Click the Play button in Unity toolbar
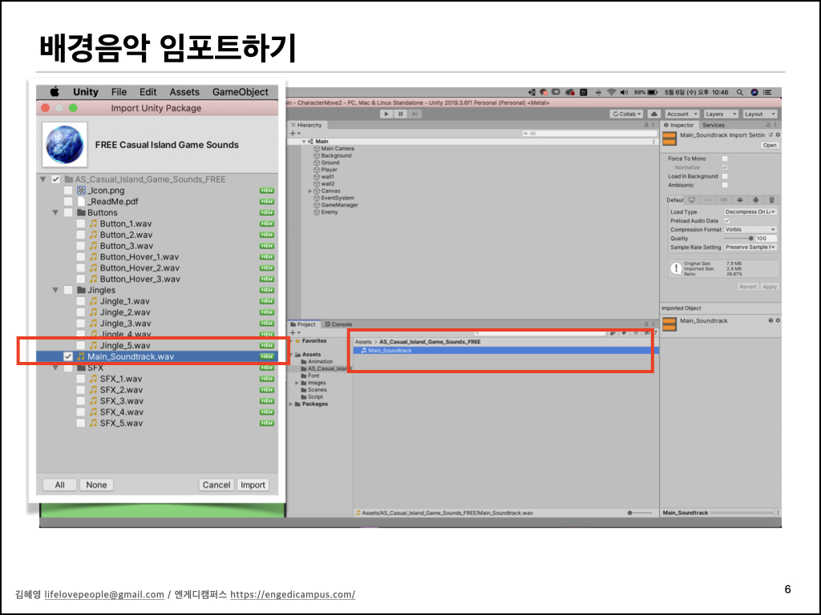 click(386, 114)
